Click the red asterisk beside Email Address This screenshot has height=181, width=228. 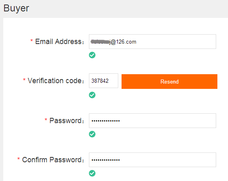click(x=31, y=40)
